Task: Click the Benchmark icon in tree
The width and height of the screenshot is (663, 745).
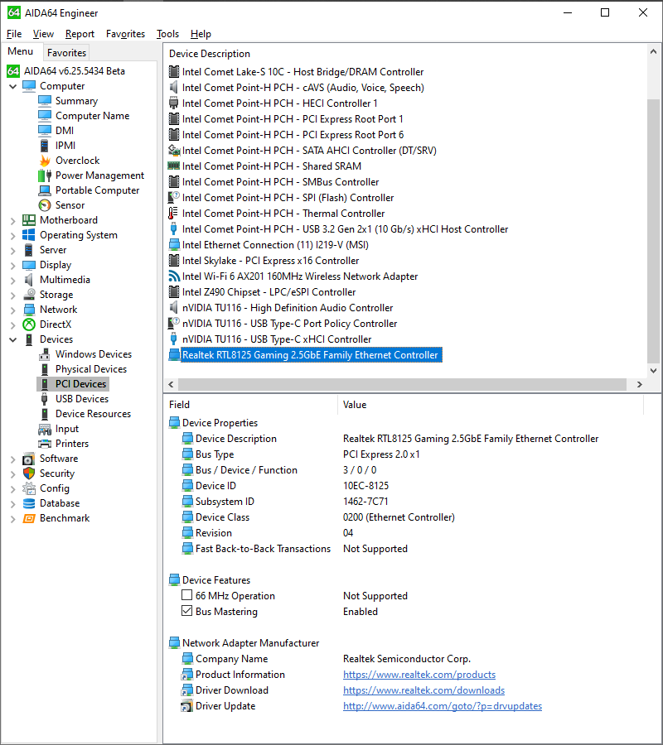Action: 29,518
